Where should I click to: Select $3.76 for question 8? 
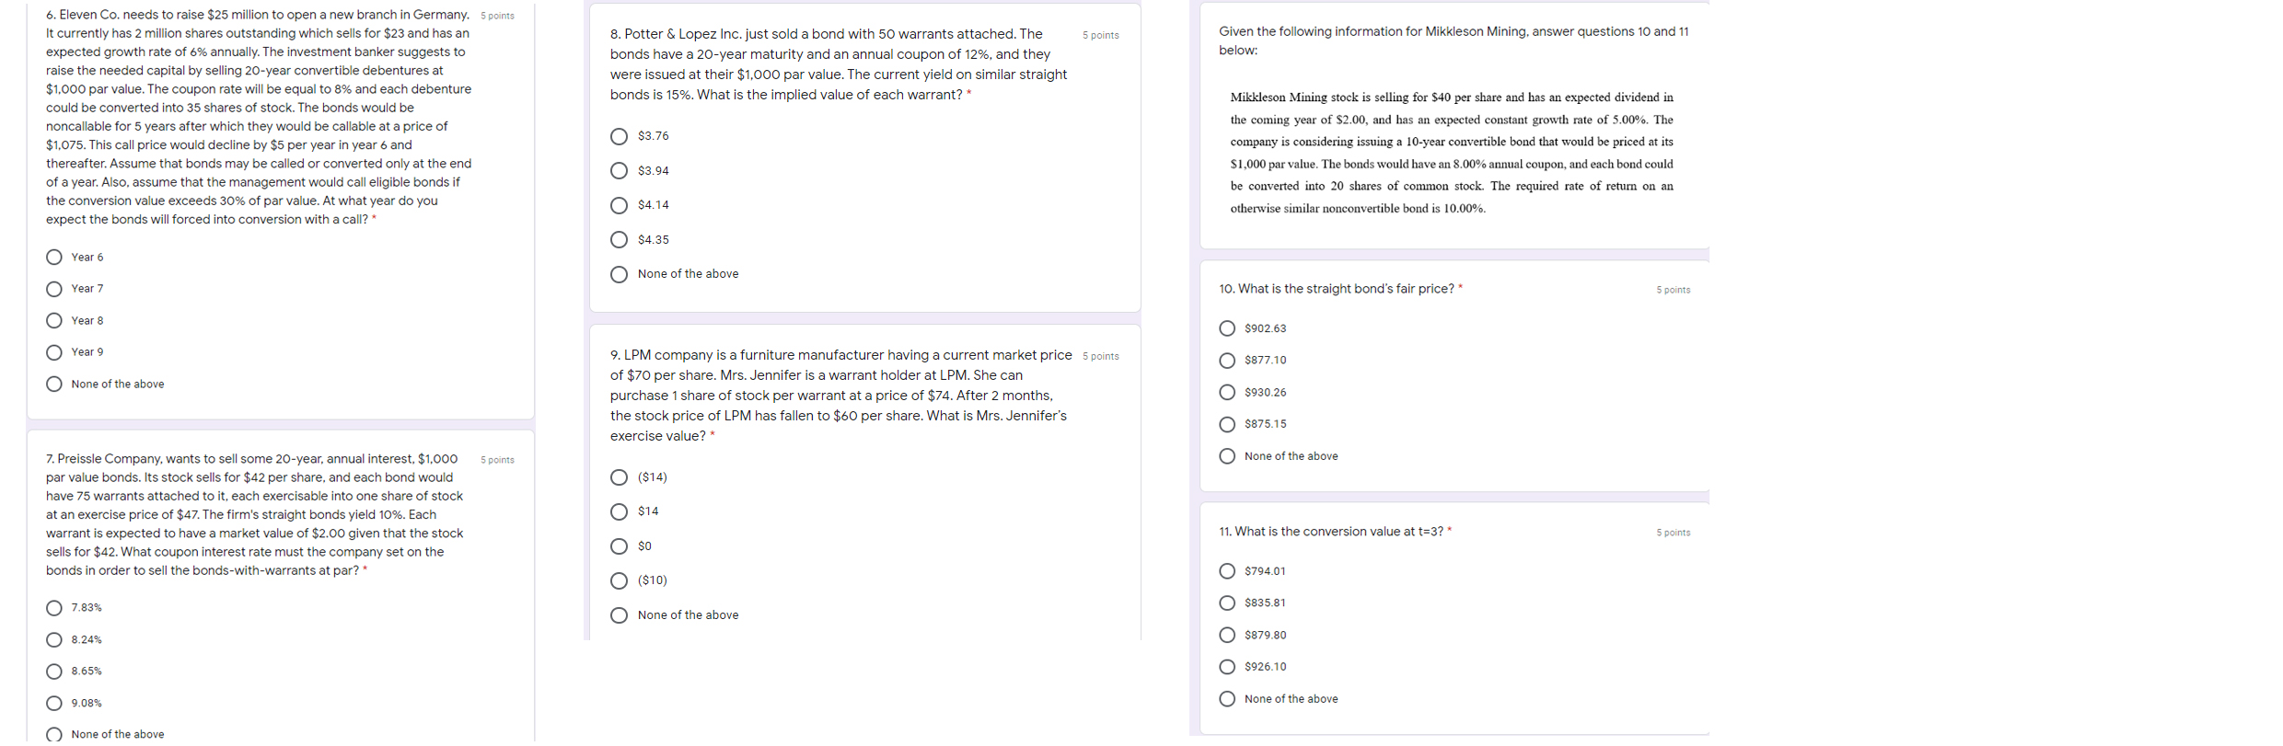[619, 136]
